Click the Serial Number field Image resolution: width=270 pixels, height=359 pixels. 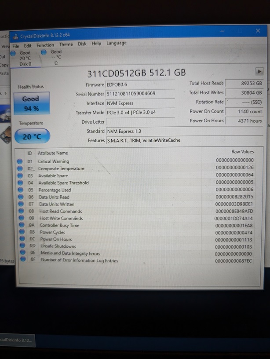[140, 94]
